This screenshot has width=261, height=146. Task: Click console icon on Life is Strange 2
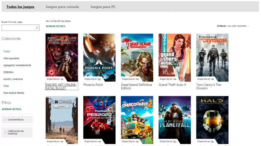tap(62, 141)
